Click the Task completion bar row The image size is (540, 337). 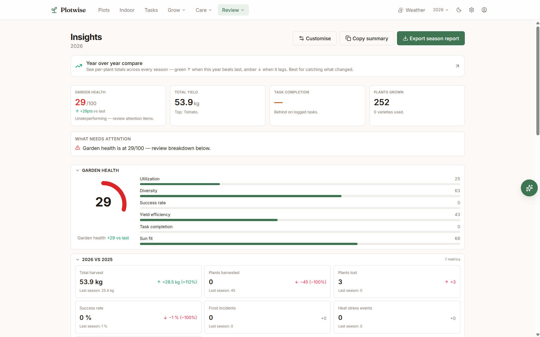pyautogui.click(x=300, y=229)
